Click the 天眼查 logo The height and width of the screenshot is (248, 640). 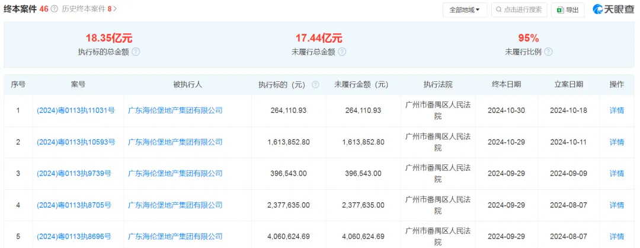point(614,9)
